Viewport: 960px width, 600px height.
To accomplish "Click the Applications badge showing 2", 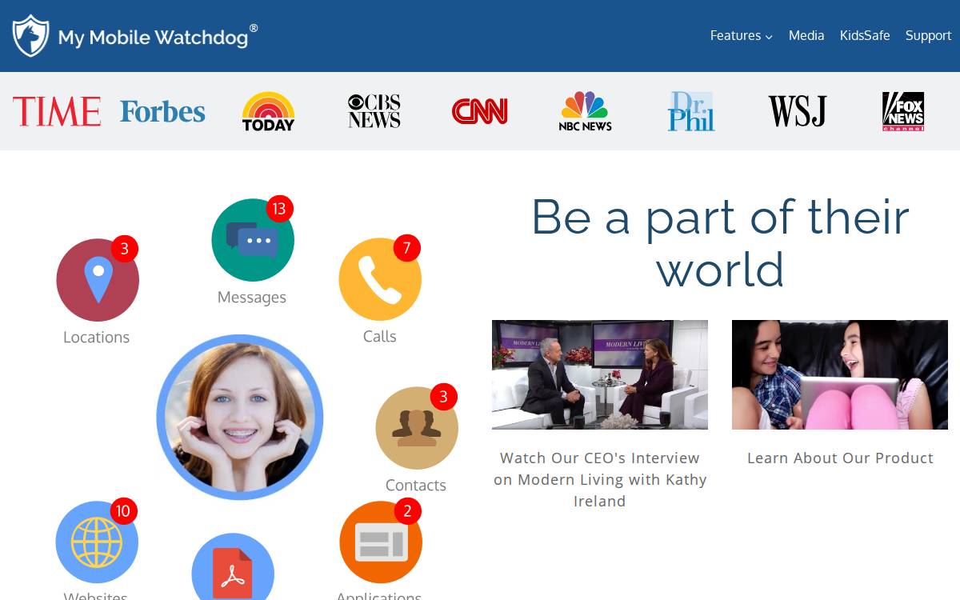I will pyautogui.click(x=407, y=510).
